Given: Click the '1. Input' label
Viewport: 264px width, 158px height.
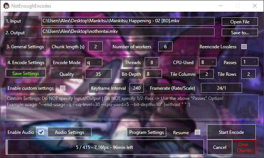Looking at the screenshot, I should coord(13,21).
